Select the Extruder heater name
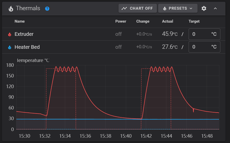Screen dimensions: 230x143 click(24, 34)
